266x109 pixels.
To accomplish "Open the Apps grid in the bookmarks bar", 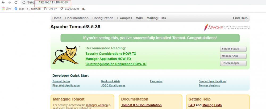I will 3,9.
